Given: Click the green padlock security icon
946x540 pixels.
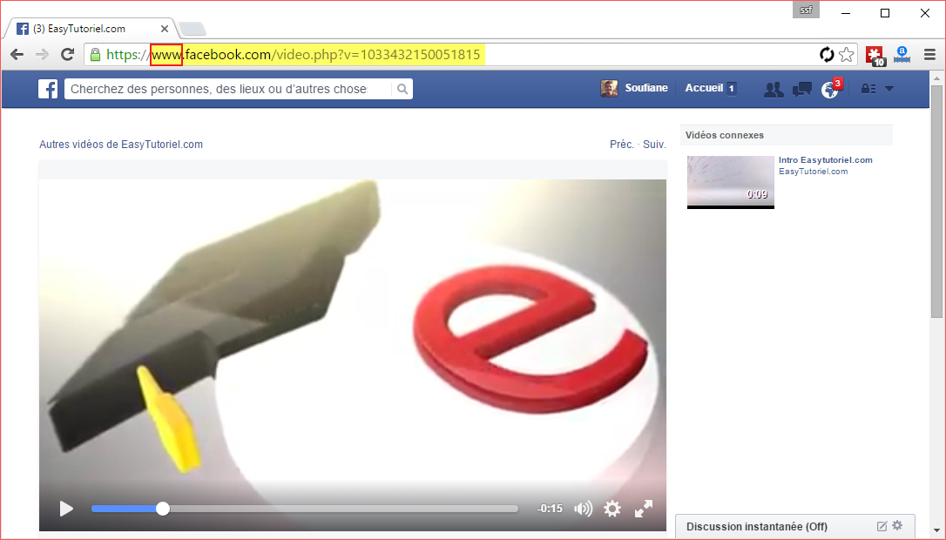Looking at the screenshot, I should coord(95,55).
